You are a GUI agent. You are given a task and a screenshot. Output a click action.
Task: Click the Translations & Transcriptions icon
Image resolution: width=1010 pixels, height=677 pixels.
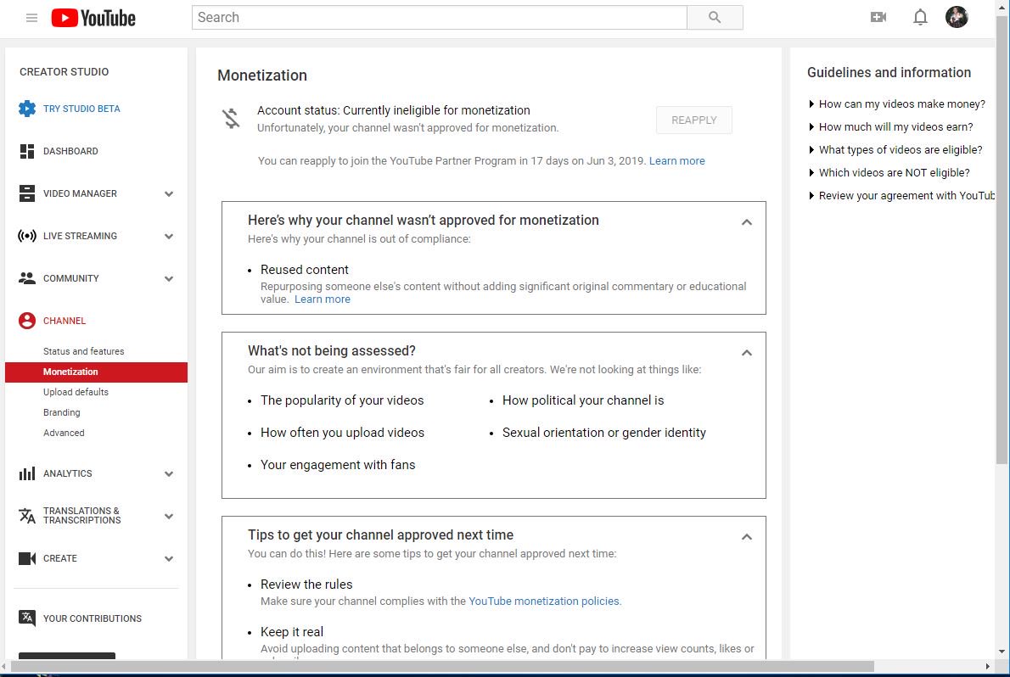[27, 515]
